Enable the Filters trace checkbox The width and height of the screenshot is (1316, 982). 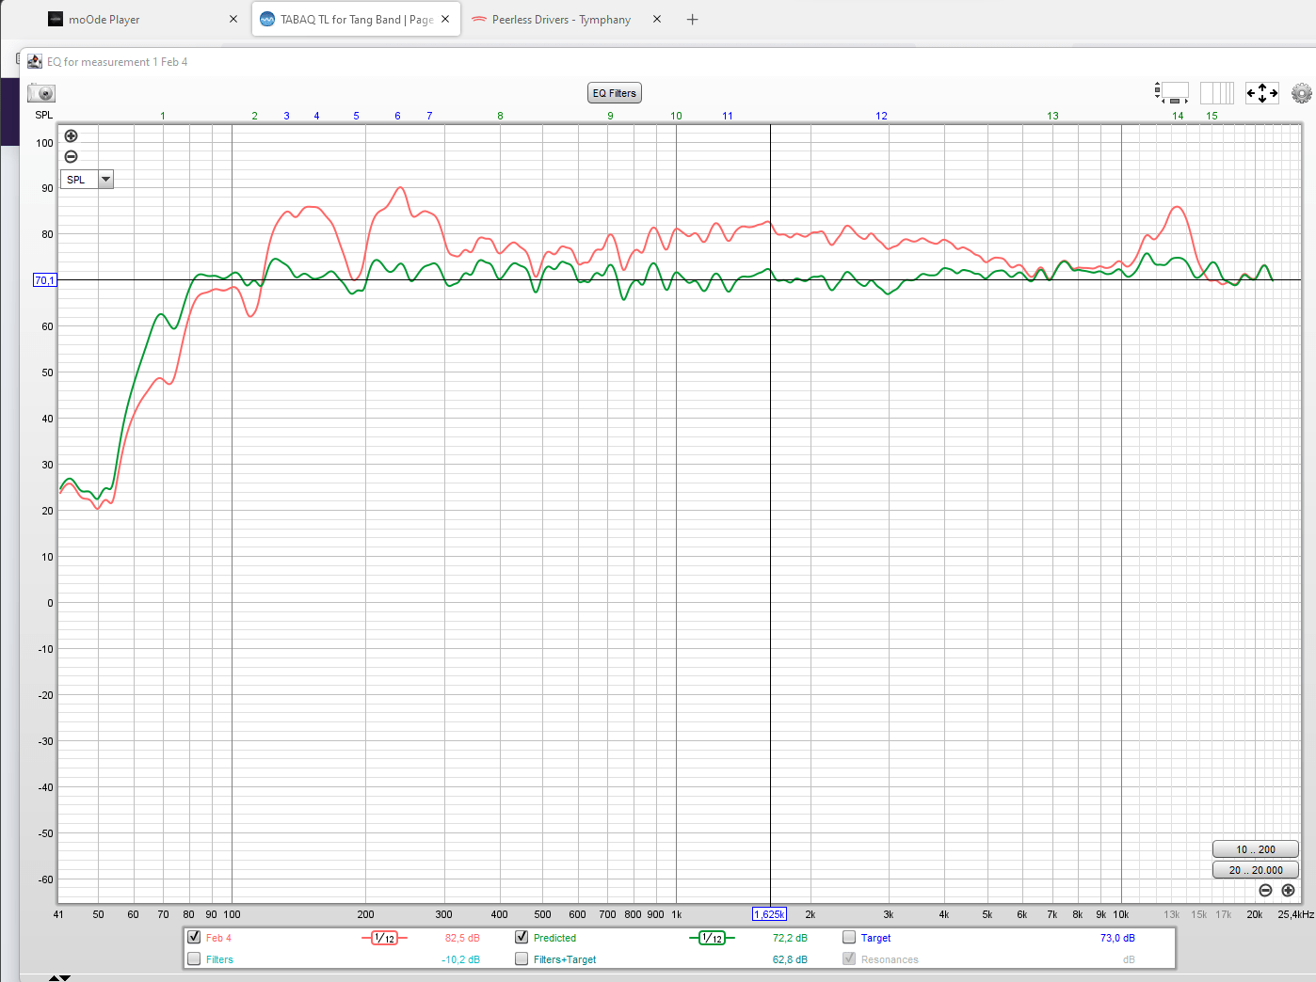194,958
